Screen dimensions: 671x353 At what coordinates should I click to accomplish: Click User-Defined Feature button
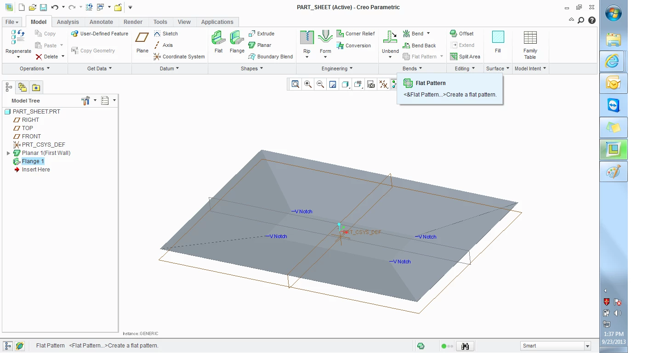(x=100, y=34)
